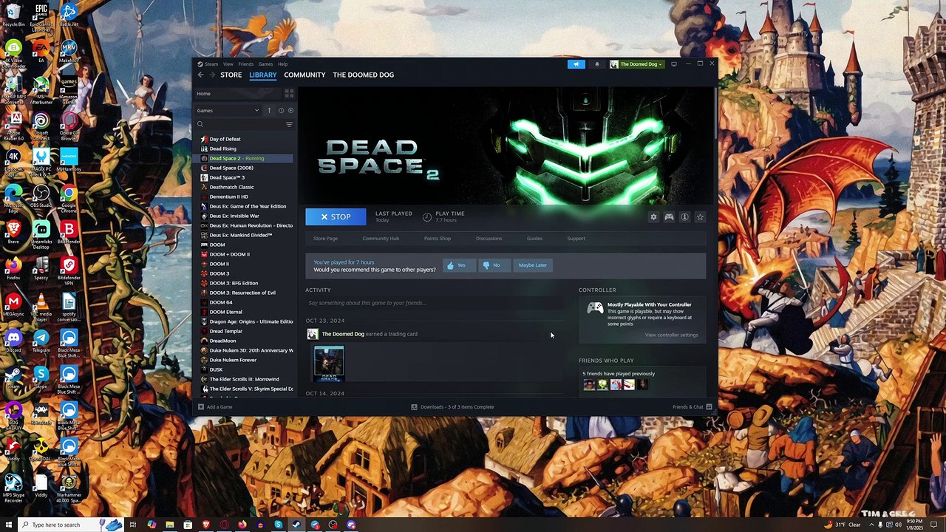Open advanced filter sliders icon
Viewport: 946px width, 532px height.
(289, 124)
